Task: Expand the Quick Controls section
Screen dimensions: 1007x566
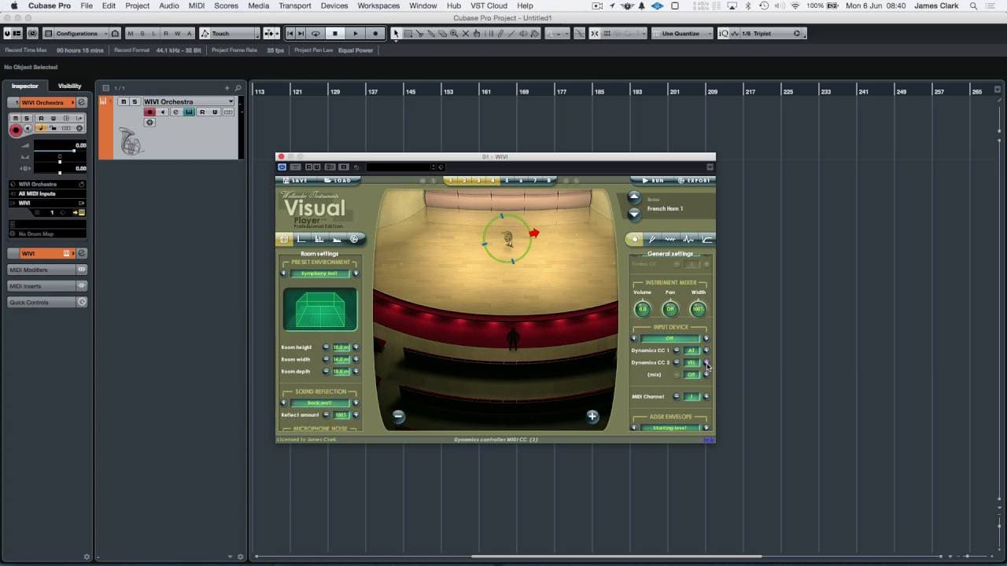Action: click(47, 303)
